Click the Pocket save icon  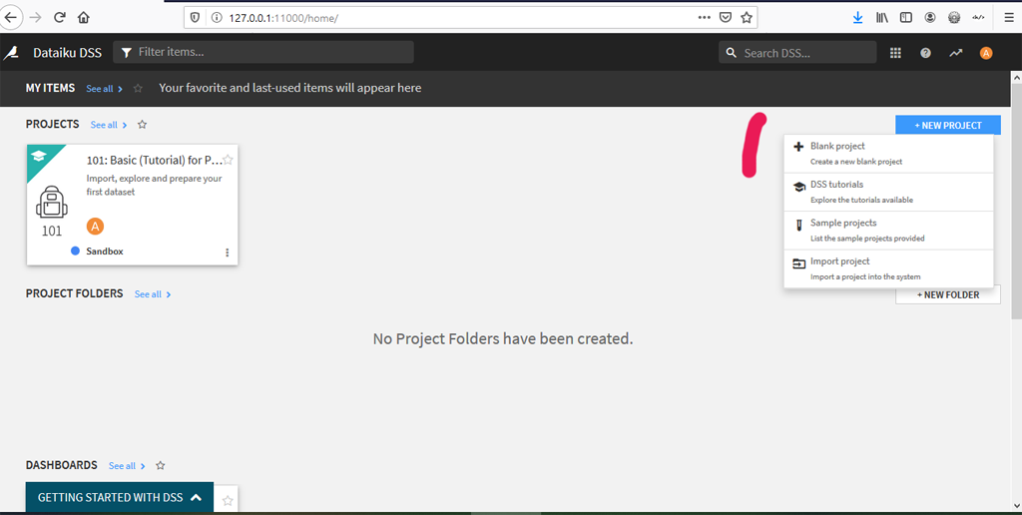tap(725, 18)
